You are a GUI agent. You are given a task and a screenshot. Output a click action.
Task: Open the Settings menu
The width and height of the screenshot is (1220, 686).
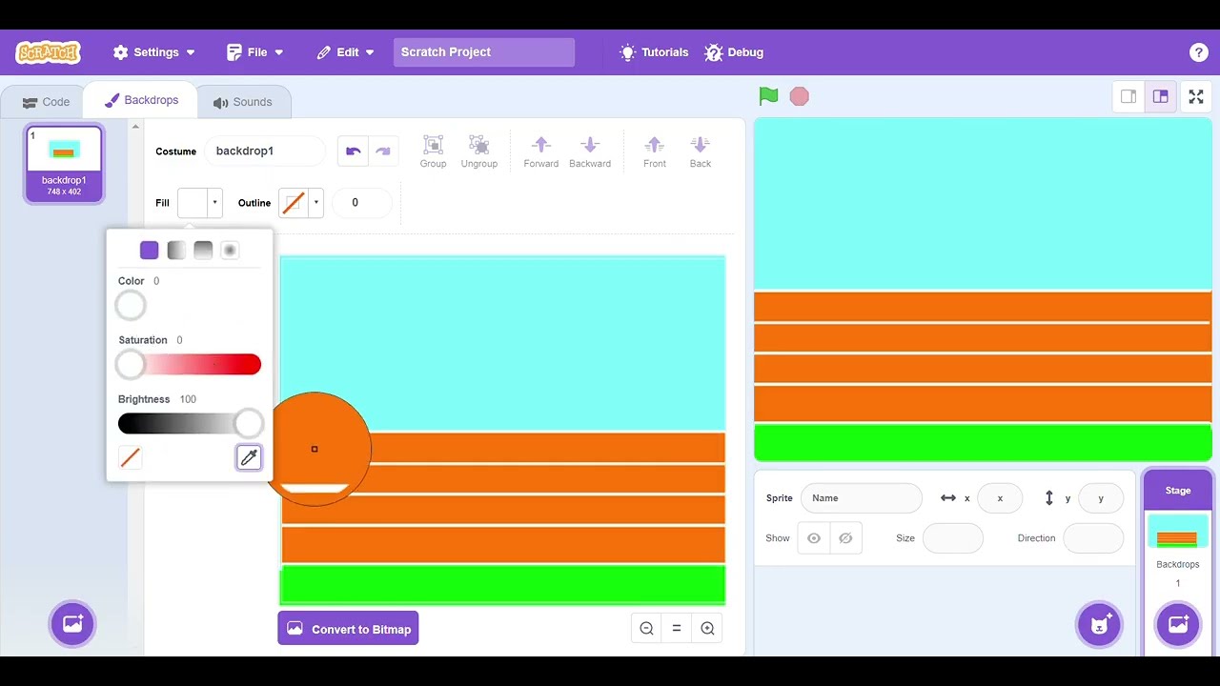pos(153,52)
